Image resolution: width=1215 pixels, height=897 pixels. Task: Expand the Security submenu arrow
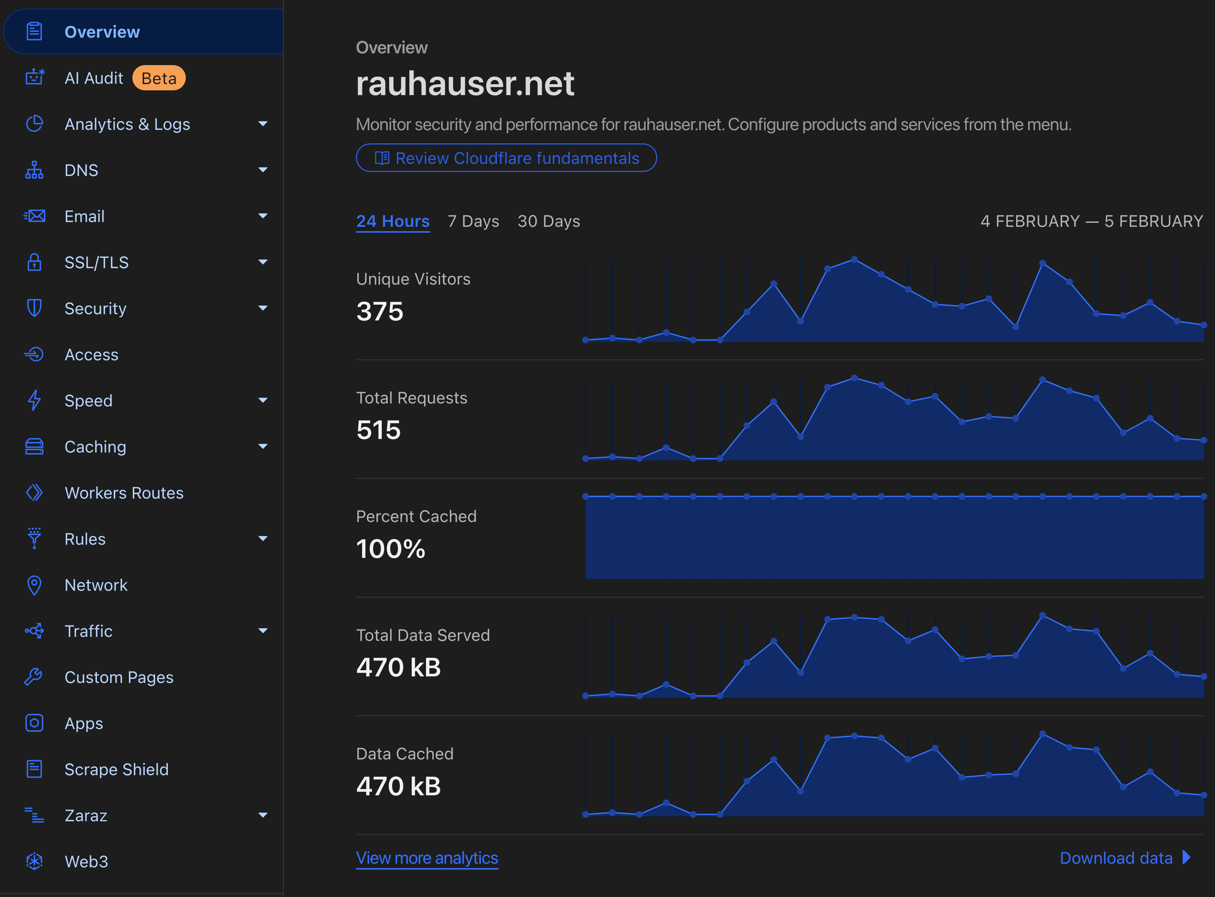tap(263, 308)
